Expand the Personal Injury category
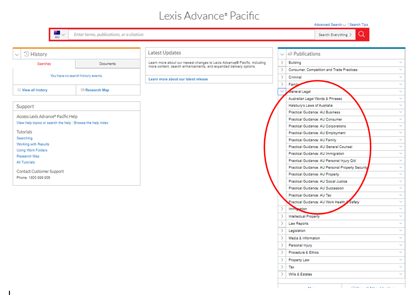The height and width of the screenshot is (295, 411). (282, 245)
